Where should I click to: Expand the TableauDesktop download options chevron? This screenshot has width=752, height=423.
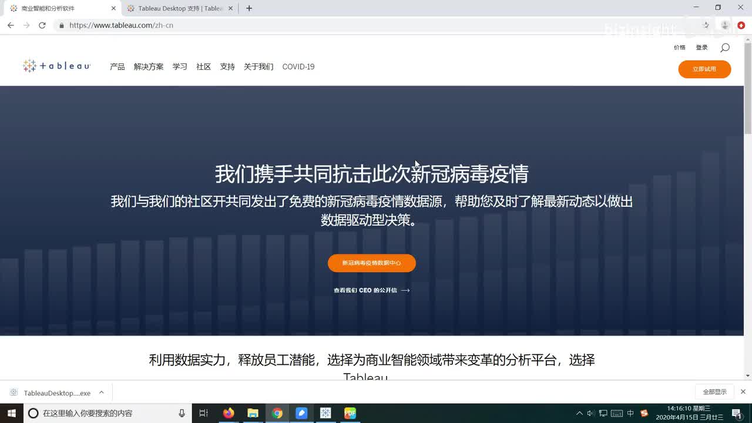coord(101,392)
